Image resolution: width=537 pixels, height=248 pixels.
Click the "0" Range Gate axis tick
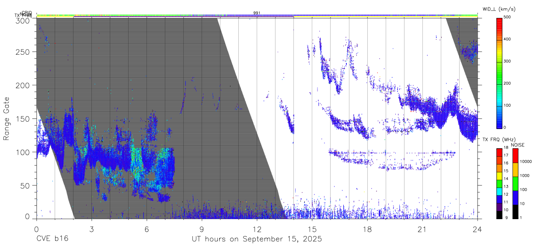(28, 217)
